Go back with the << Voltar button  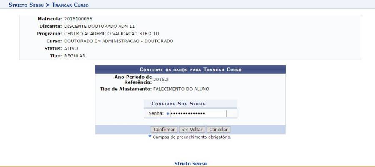192,130
